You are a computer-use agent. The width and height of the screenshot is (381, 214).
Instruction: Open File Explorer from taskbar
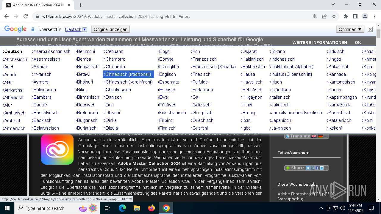(x=137, y=208)
